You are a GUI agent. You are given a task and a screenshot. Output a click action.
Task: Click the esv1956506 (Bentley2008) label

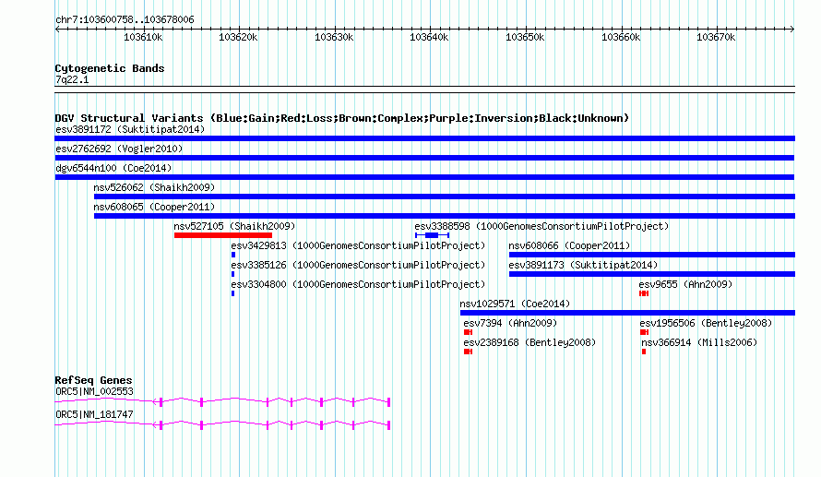[706, 323]
